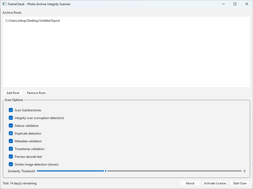The image size is (253, 189).
Task: Uncheck Metadata validation
Action: click(11, 141)
